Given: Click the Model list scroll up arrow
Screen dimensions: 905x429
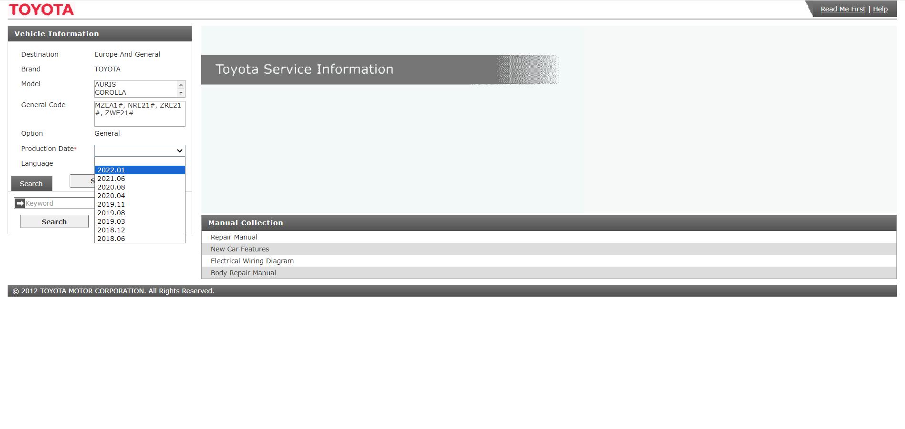Looking at the screenshot, I should [x=181, y=85].
